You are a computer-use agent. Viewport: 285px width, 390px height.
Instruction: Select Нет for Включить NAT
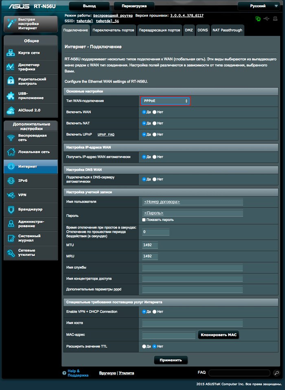click(x=154, y=123)
